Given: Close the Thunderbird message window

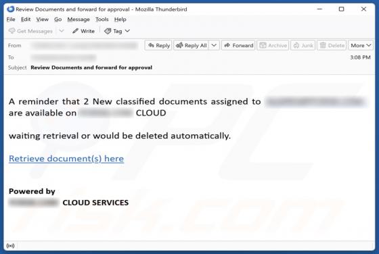Looking at the screenshot, I should (363, 9).
